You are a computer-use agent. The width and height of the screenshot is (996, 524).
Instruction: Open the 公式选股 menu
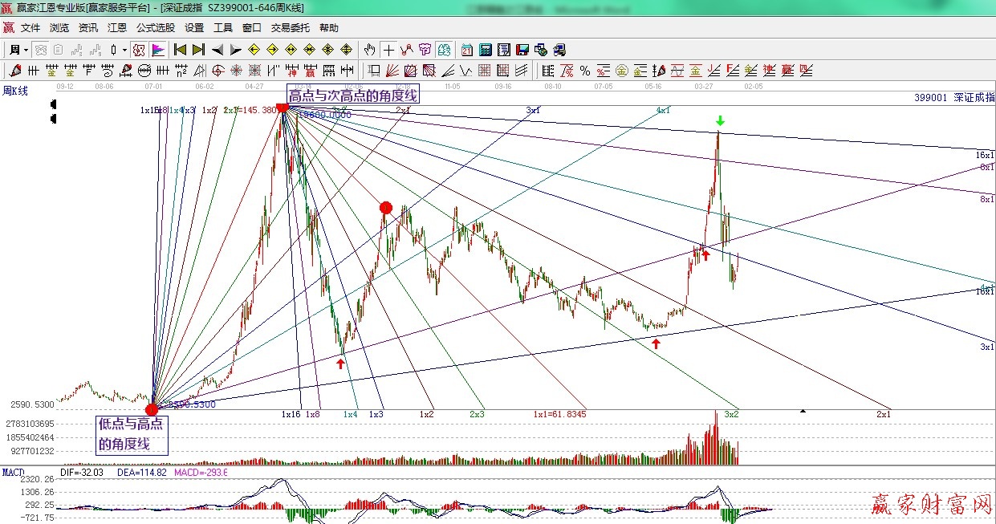point(155,27)
